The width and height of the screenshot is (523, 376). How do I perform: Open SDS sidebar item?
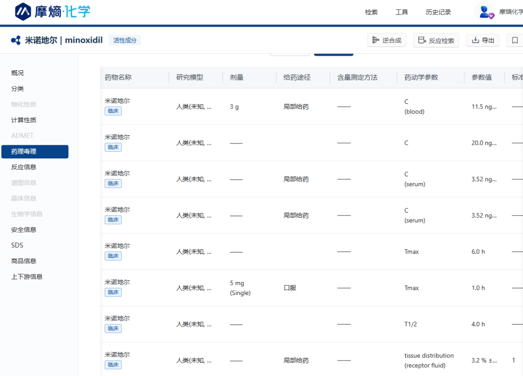pos(17,245)
